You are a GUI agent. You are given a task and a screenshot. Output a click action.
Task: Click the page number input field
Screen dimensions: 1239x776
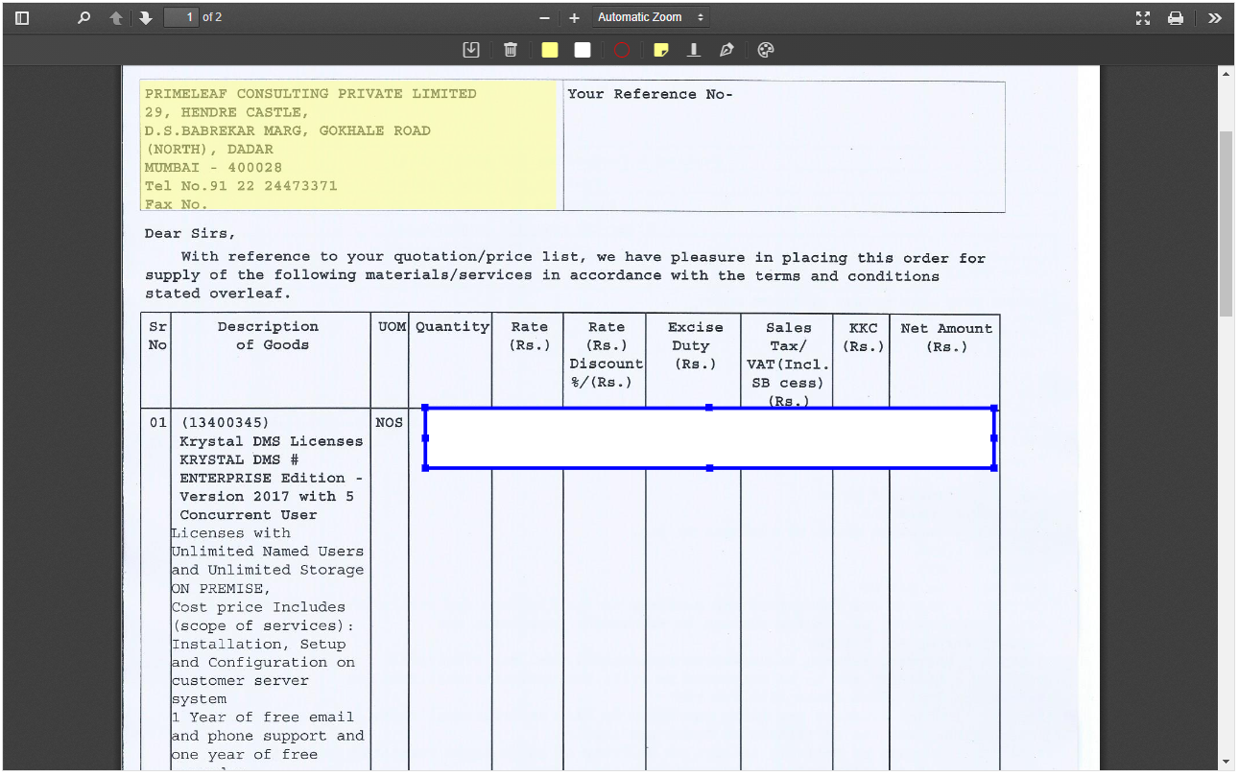[x=181, y=17]
